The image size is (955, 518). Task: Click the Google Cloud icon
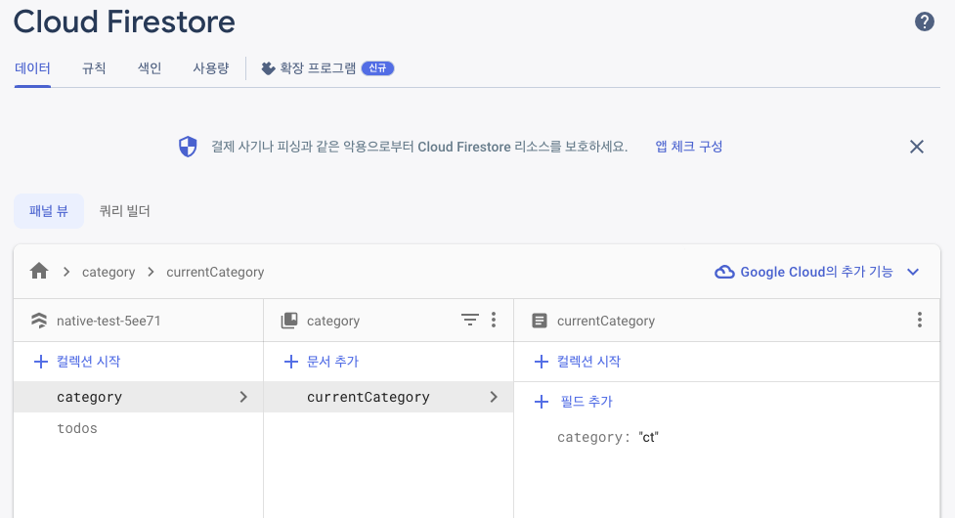point(723,272)
